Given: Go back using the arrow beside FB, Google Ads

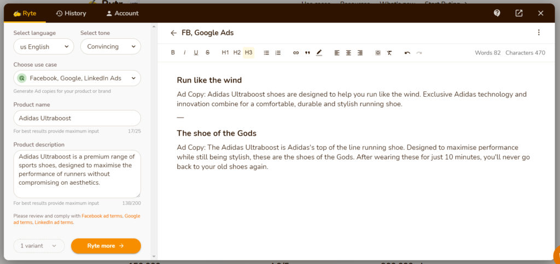Looking at the screenshot, I should pyautogui.click(x=173, y=33).
